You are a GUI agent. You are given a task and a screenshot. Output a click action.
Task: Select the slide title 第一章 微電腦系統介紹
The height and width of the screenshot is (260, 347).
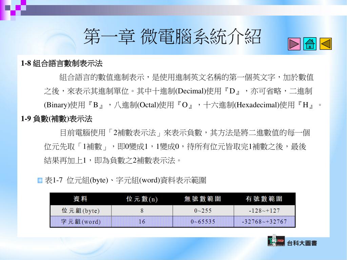coord(172,37)
